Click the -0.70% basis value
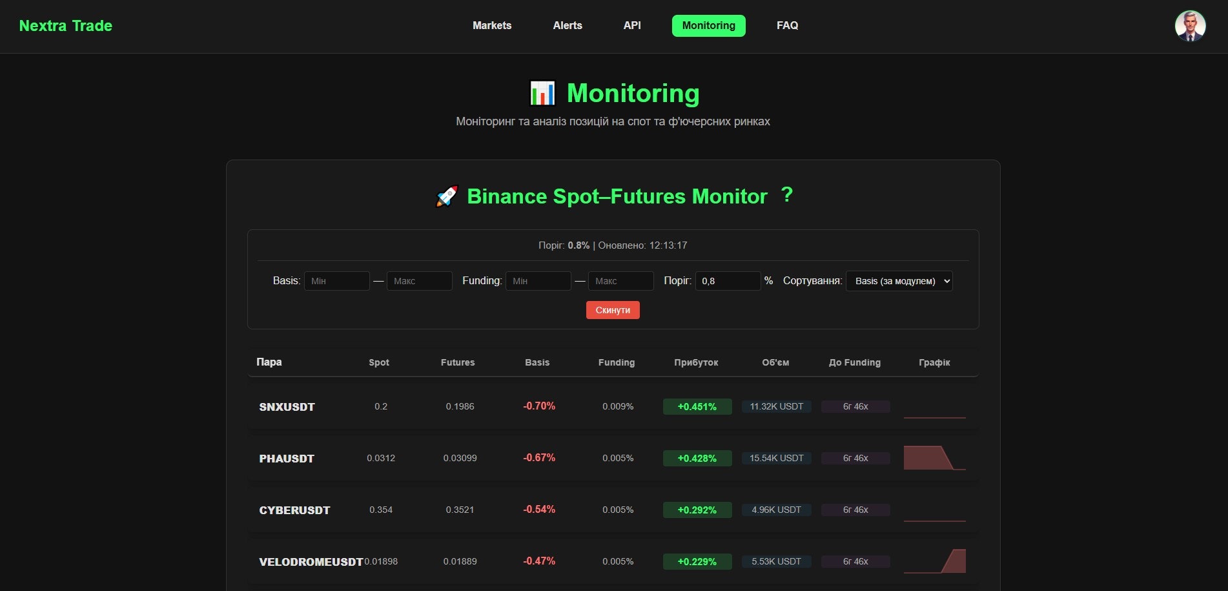 (539, 406)
